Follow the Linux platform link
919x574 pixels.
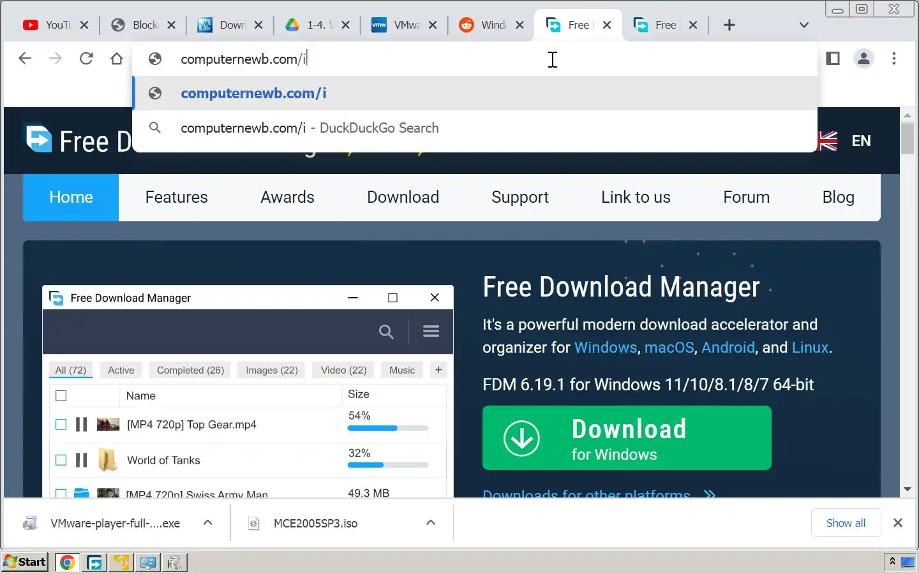tap(810, 348)
